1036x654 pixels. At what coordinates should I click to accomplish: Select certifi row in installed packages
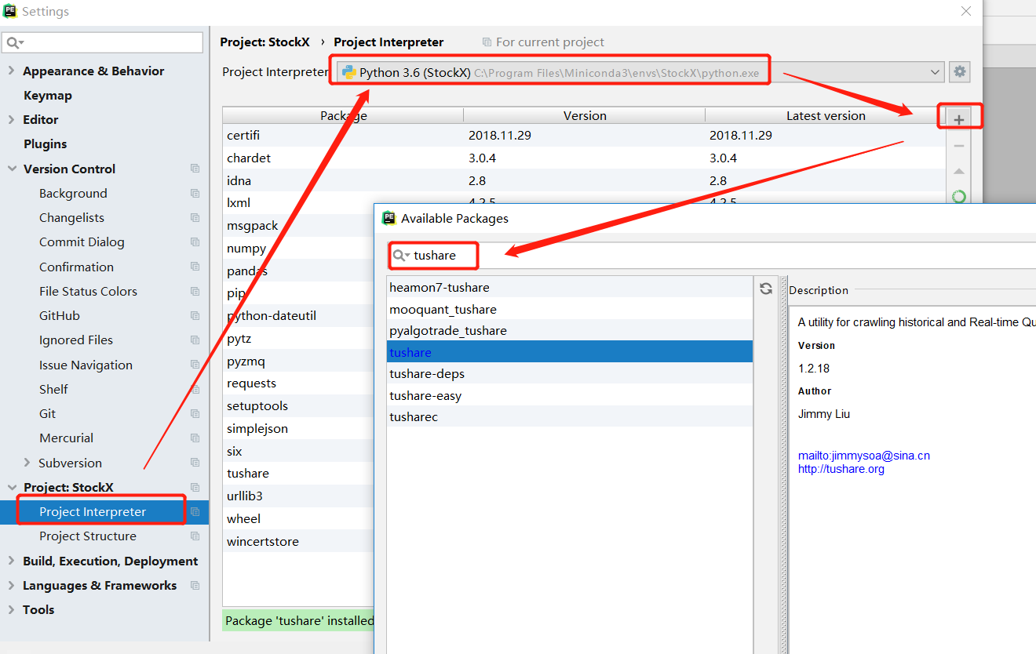point(584,135)
